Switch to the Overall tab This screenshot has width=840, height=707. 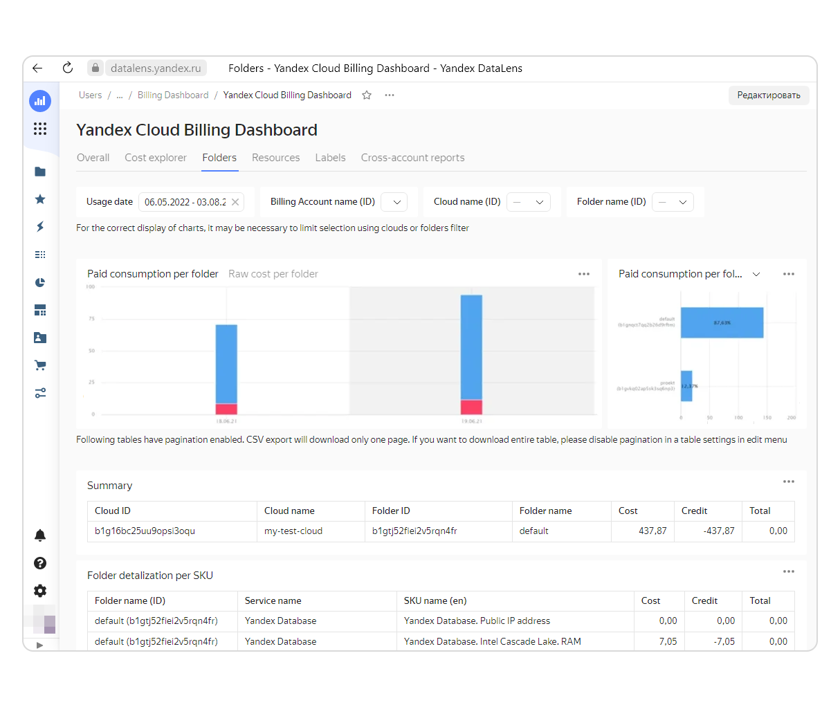point(93,158)
